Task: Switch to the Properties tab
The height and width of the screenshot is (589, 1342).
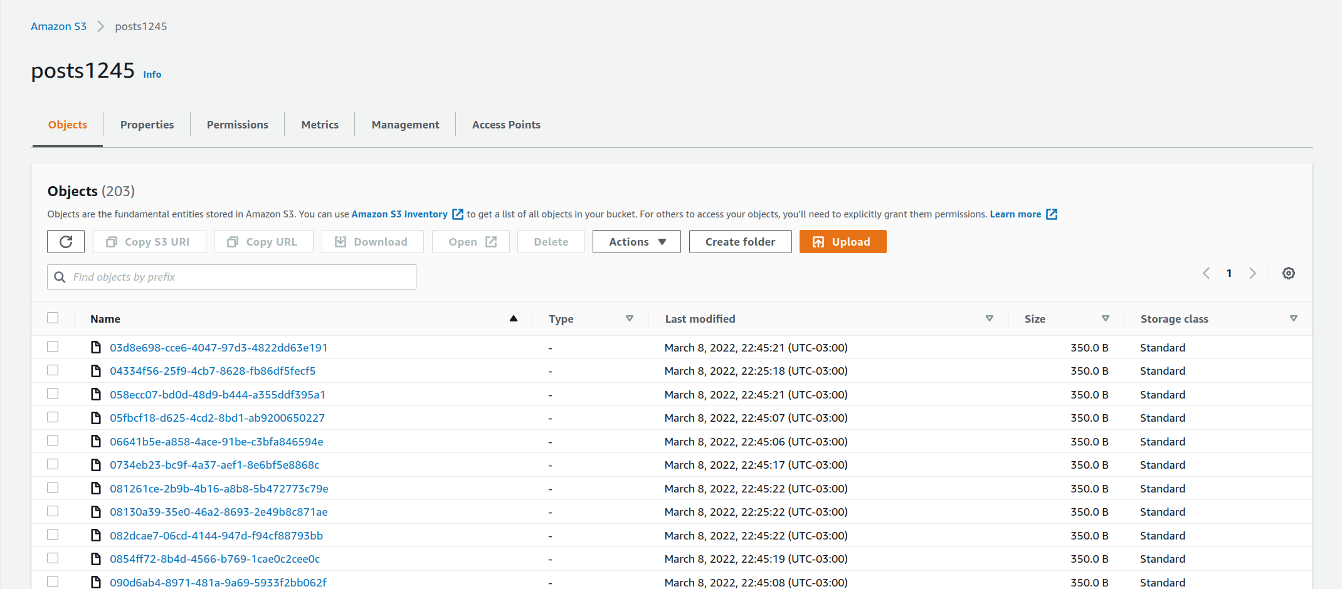Action: point(147,125)
